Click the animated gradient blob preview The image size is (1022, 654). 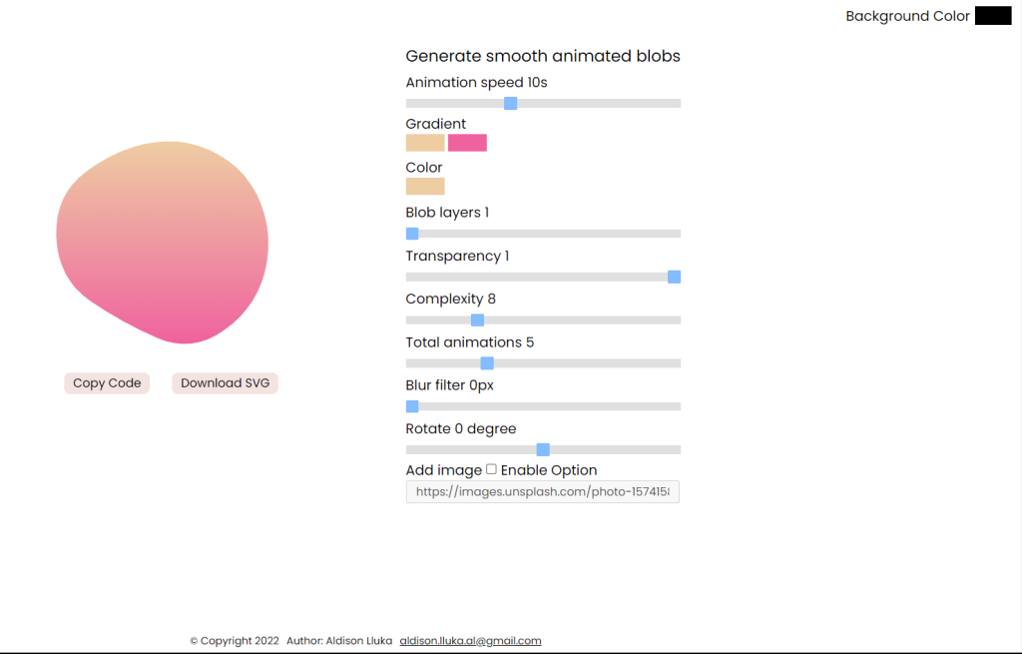[163, 242]
